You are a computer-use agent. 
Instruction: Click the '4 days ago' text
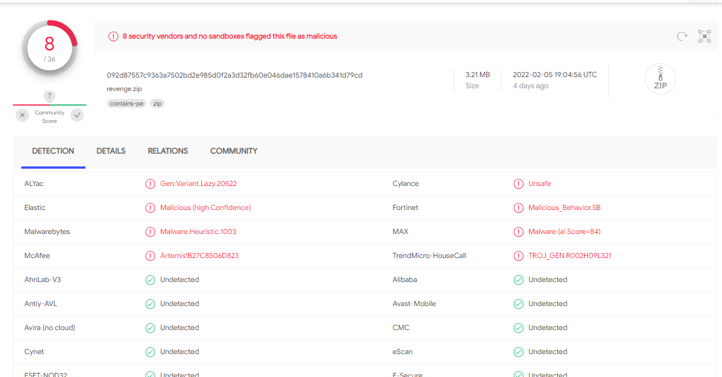coord(530,86)
